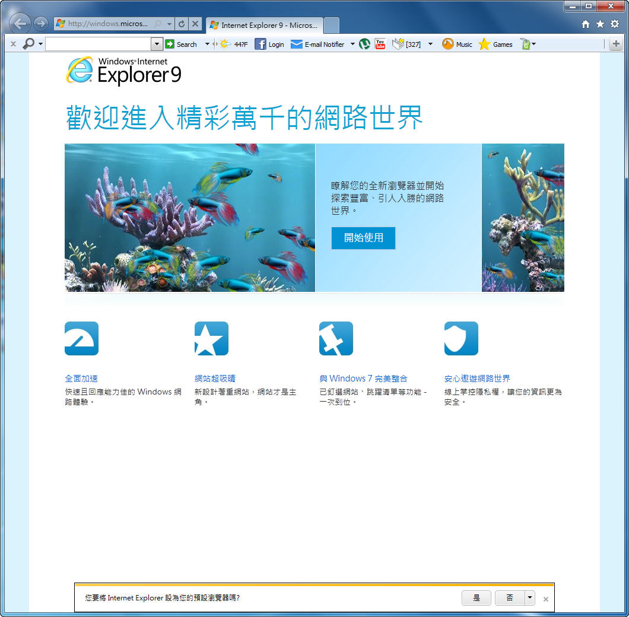
Task: Click the toolbar magnifier search-provider icon
Action: coord(28,44)
